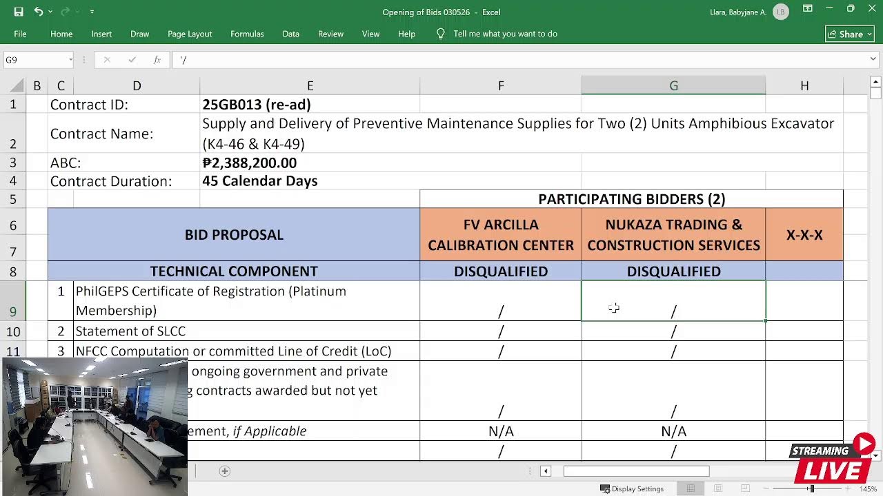Confirm entry with the formula bar checkmark
The image size is (883, 496).
pyautogui.click(x=132, y=60)
